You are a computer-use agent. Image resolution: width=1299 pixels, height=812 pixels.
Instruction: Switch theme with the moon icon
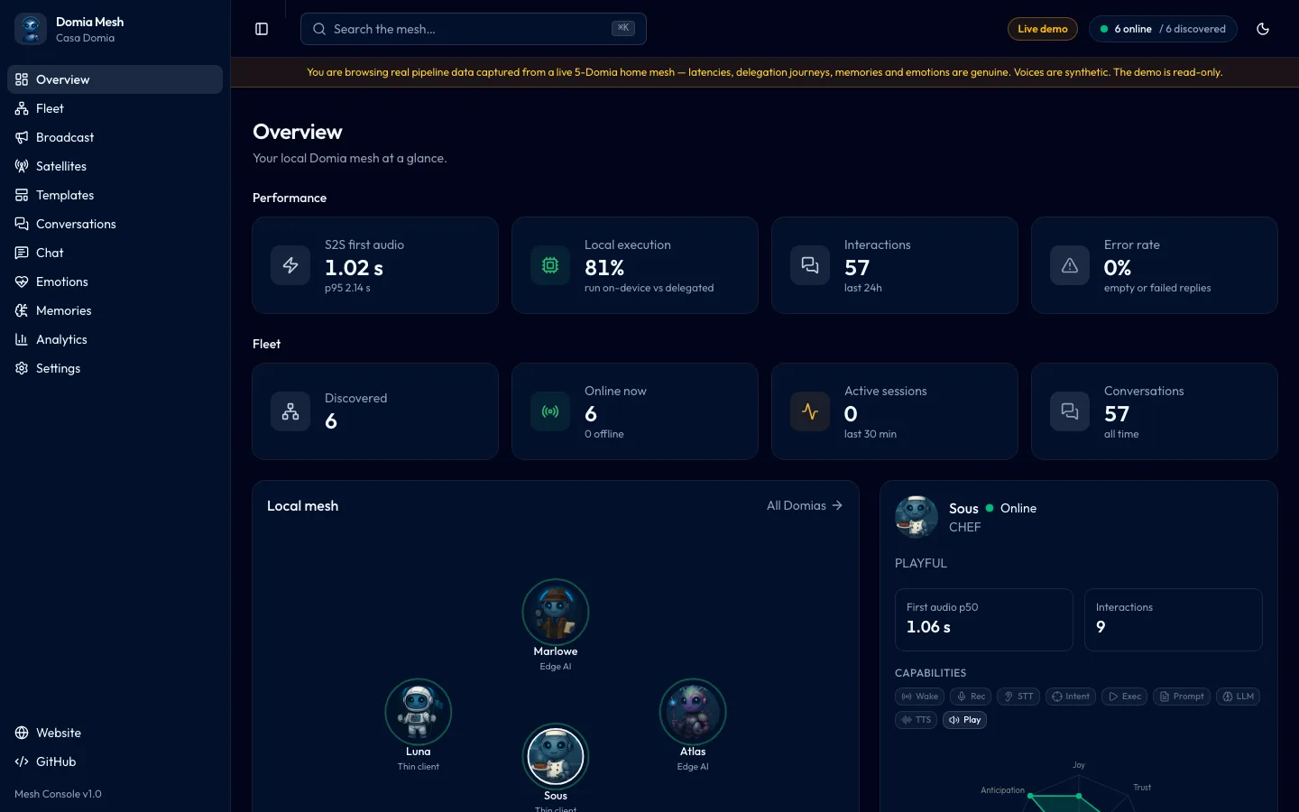(x=1263, y=29)
